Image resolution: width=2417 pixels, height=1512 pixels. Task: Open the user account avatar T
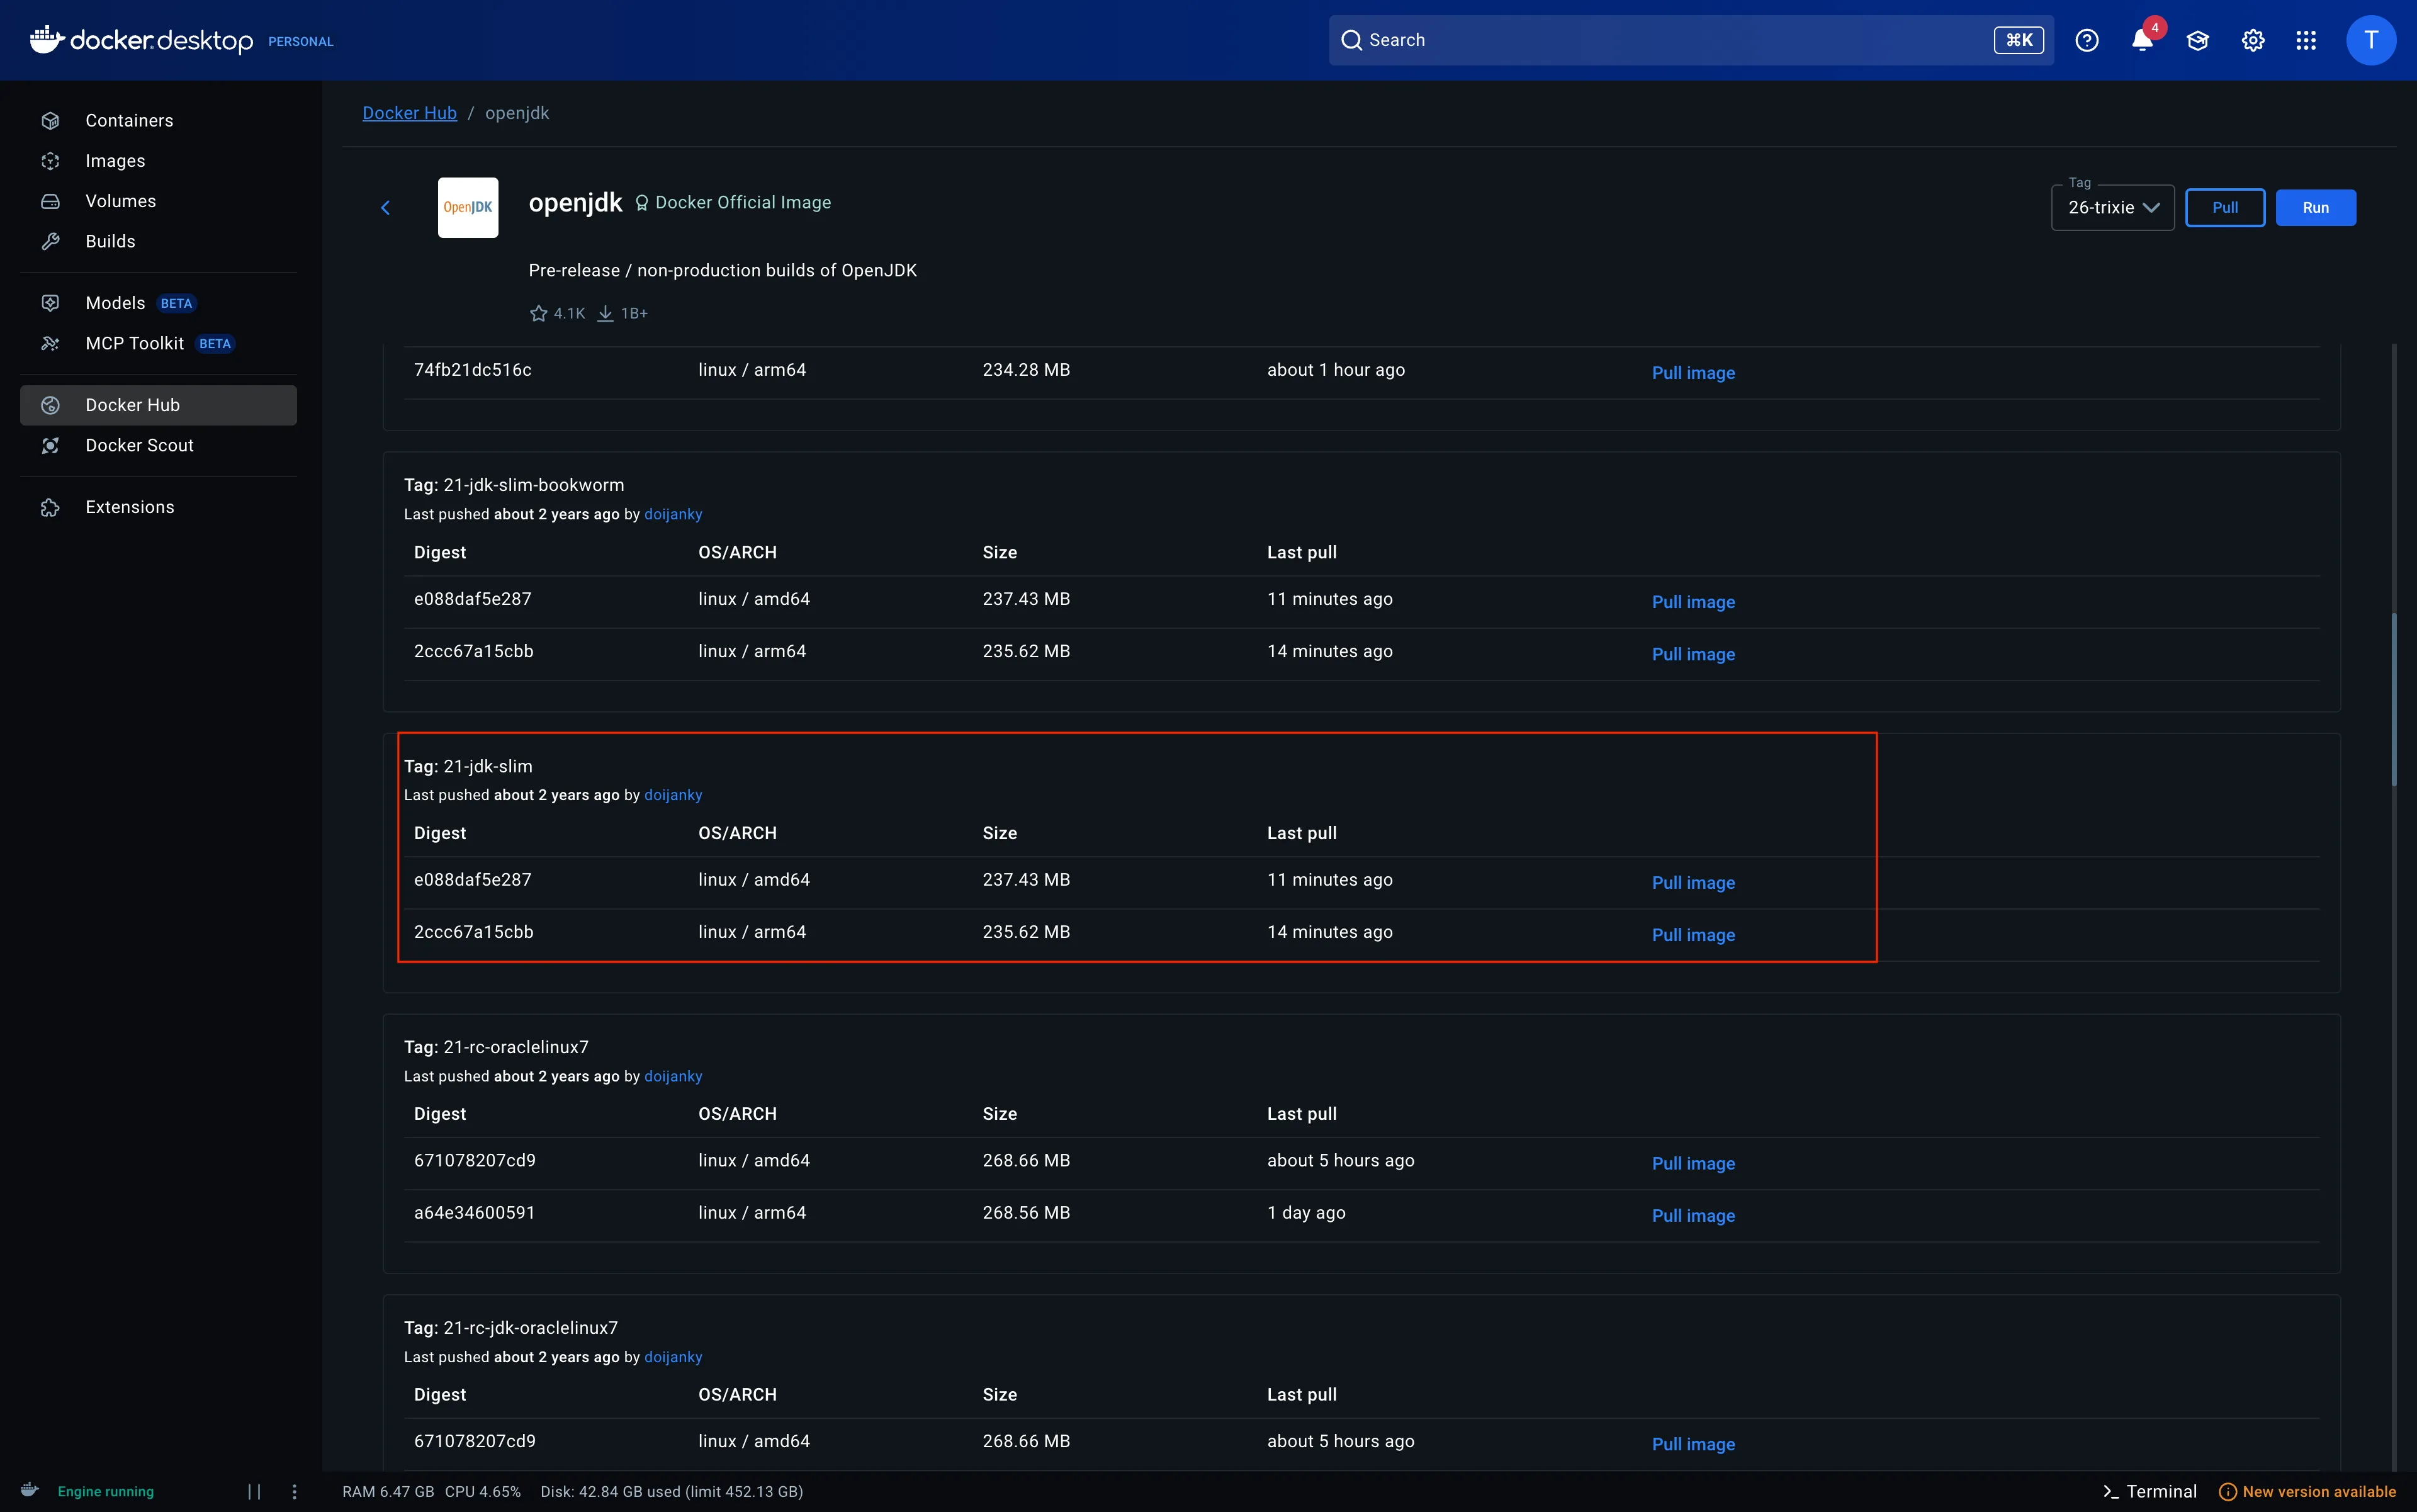point(2371,40)
